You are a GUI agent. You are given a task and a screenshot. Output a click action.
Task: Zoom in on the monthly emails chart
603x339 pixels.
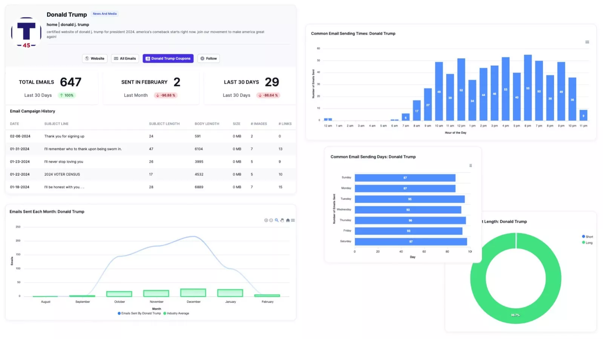point(266,220)
